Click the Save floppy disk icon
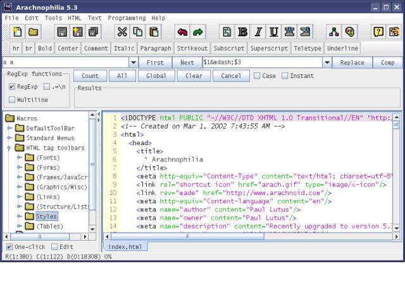 [x=62, y=32]
